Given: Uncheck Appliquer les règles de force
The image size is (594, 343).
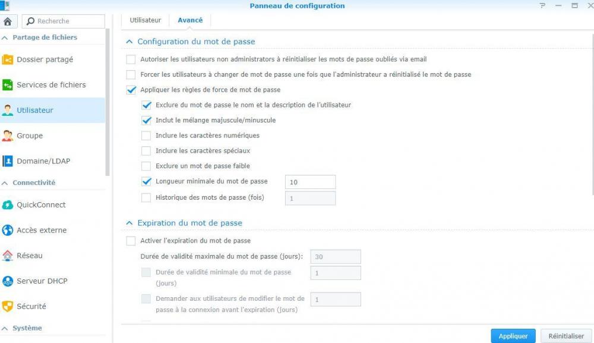Looking at the screenshot, I should (131, 90).
